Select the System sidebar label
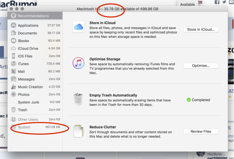Viewport: 234px width, 159px height. click(24, 127)
